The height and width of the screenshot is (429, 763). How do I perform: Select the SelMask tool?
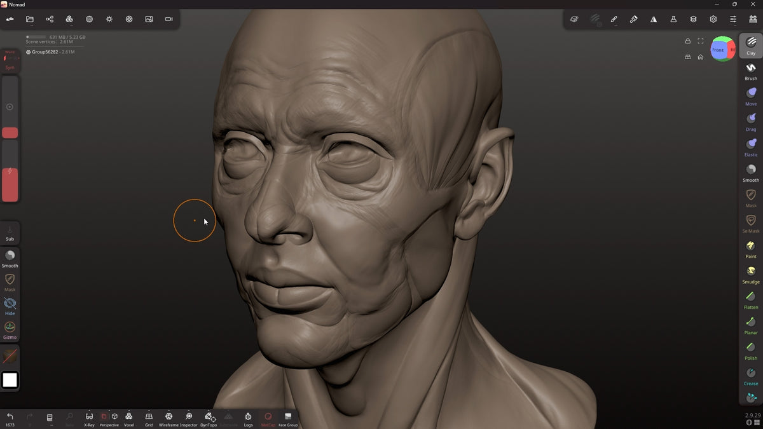[751, 223]
